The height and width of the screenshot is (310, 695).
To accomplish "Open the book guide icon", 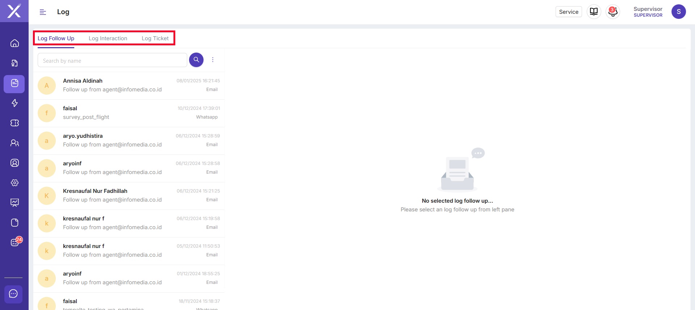I will (x=594, y=12).
